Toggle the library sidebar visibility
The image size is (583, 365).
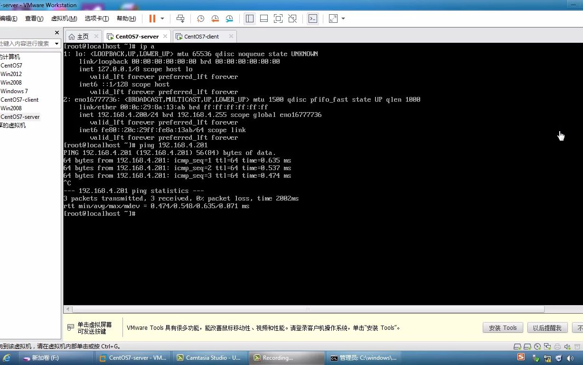coord(250,18)
